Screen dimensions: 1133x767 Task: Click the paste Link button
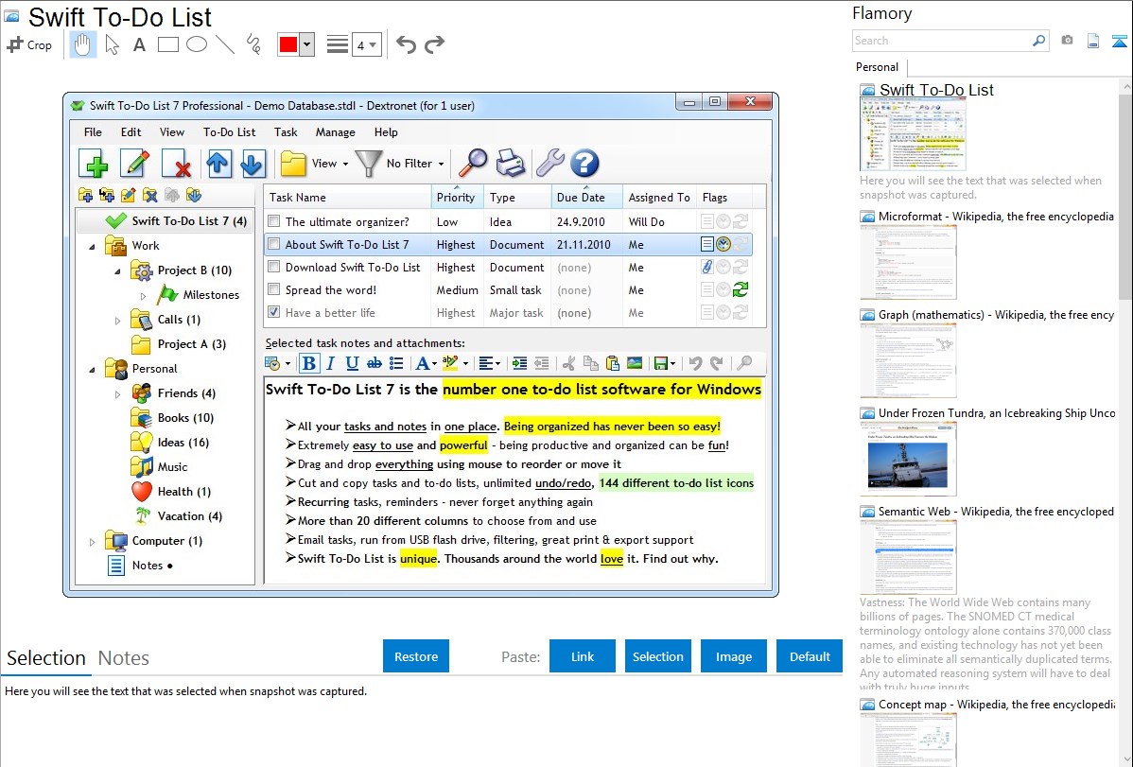[x=583, y=656]
